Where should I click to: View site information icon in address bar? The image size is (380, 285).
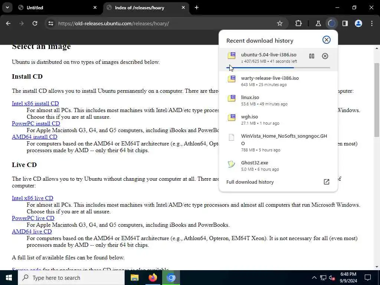point(50,23)
